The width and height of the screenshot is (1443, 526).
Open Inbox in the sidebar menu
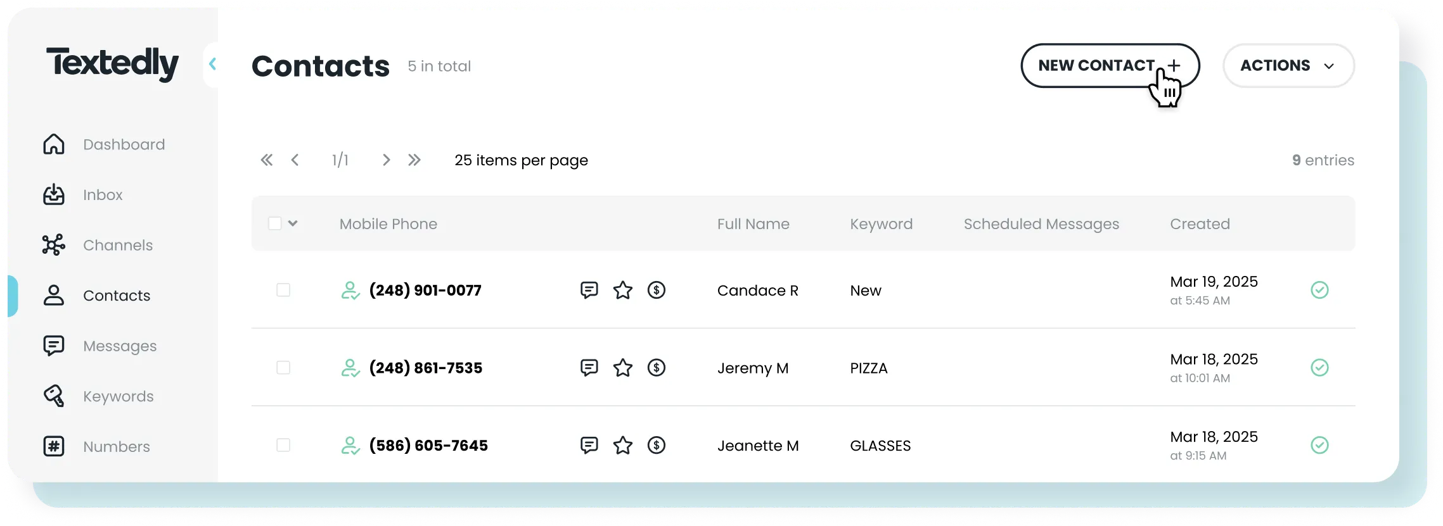click(x=103, y=195)
